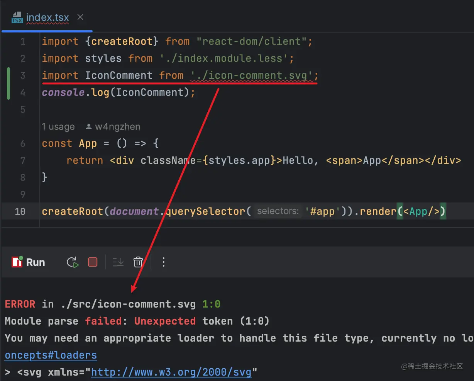Screen dimensions: 474x381
Task: Click the underlined './icon-comment.svg' import path
Action: pyautogui.click(x=251, y=75)
